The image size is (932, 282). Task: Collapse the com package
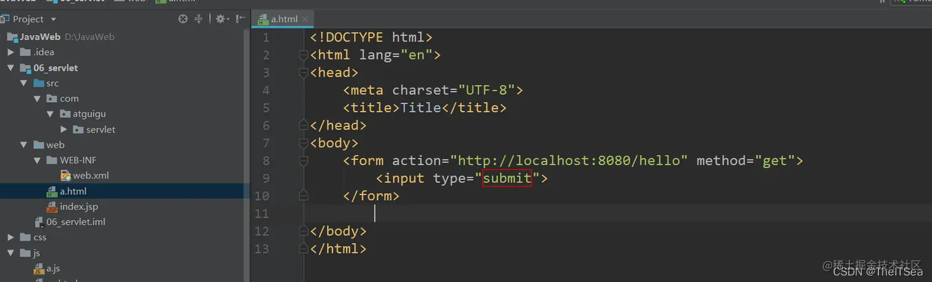pyautogui.click(x=37, y=99)
